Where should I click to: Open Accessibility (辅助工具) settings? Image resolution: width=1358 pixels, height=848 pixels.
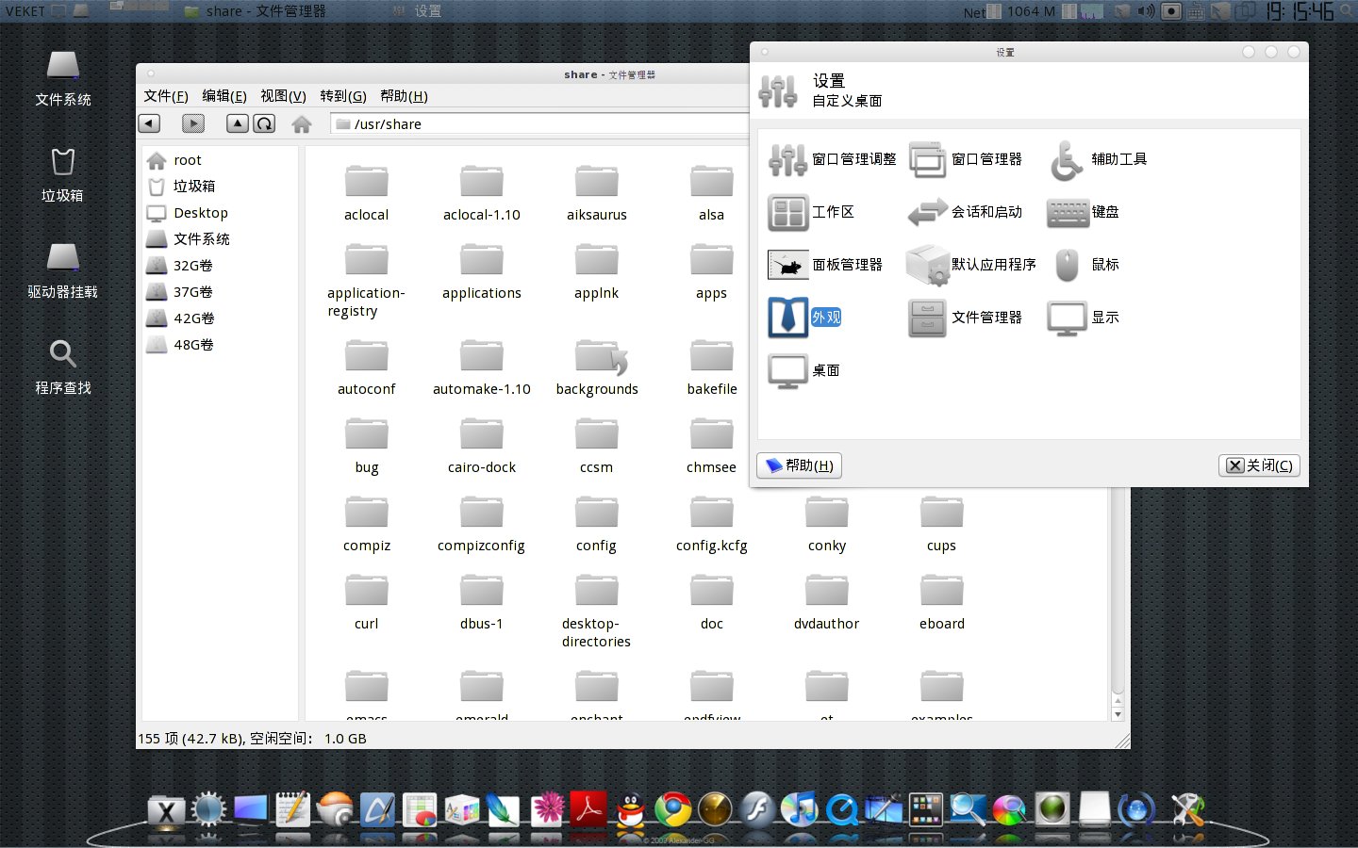(x=1098, y=159)
